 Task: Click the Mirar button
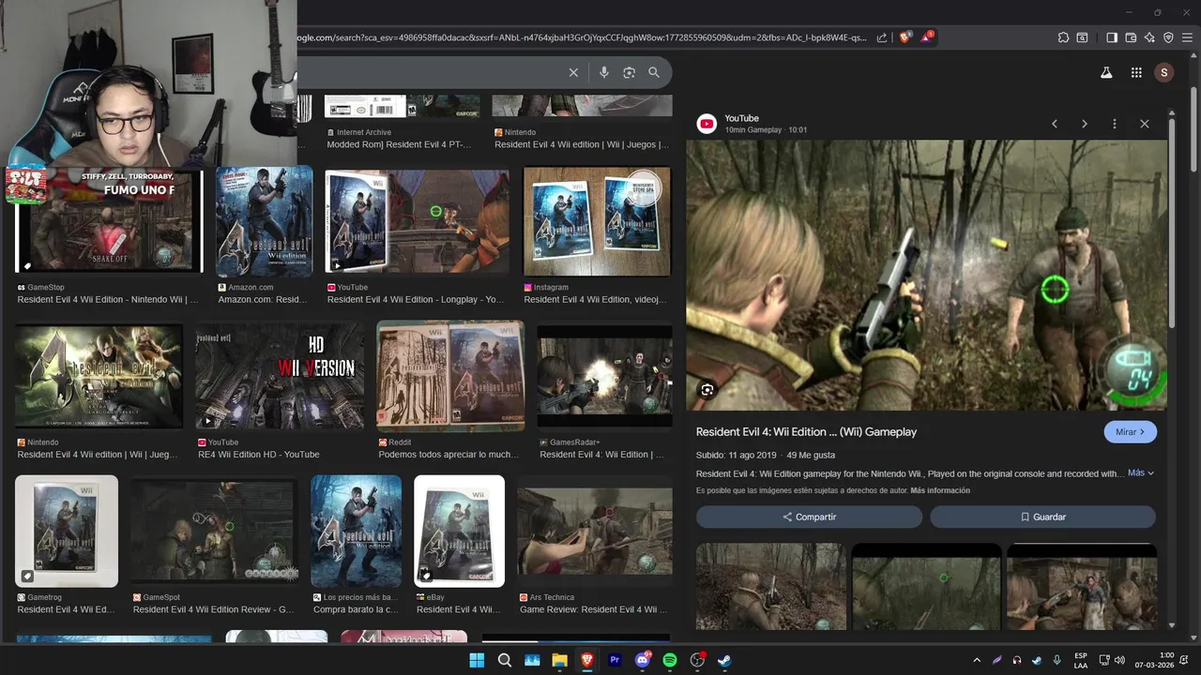pos(1131,432)
